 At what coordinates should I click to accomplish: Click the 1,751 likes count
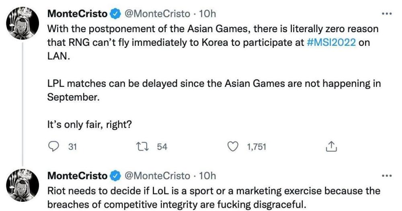point(256,147)
